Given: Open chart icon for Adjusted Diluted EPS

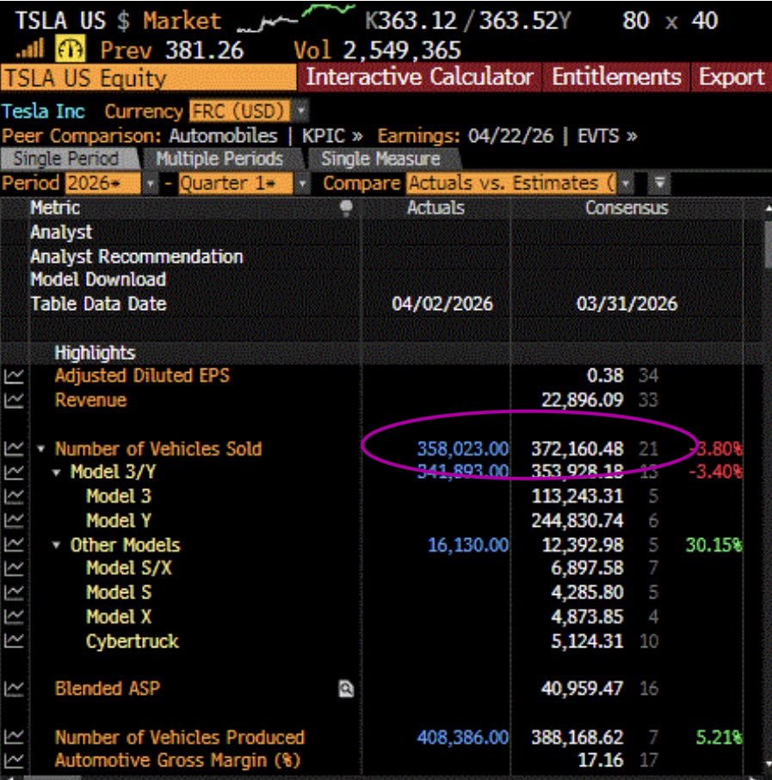Looking at the screenshot, I should pyautogui.click(x=14, y=376).
